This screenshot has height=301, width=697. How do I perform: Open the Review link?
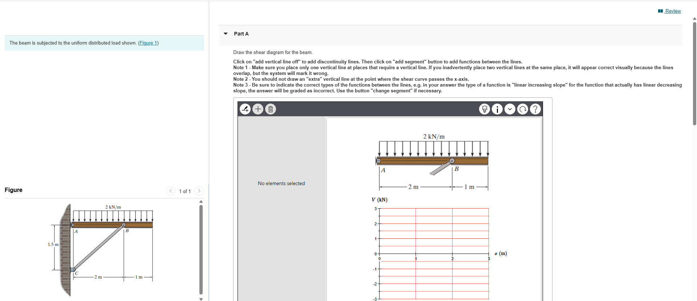tap(670, 11)
